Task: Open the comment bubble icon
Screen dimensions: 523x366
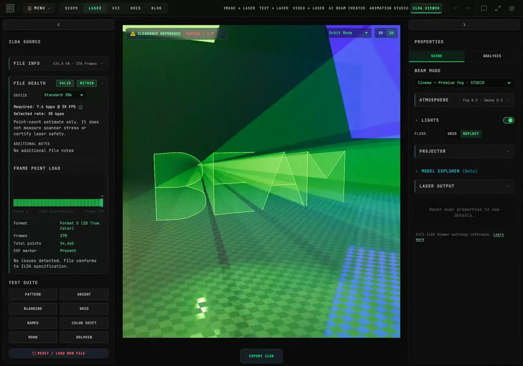Action: (x=484, y=8)
